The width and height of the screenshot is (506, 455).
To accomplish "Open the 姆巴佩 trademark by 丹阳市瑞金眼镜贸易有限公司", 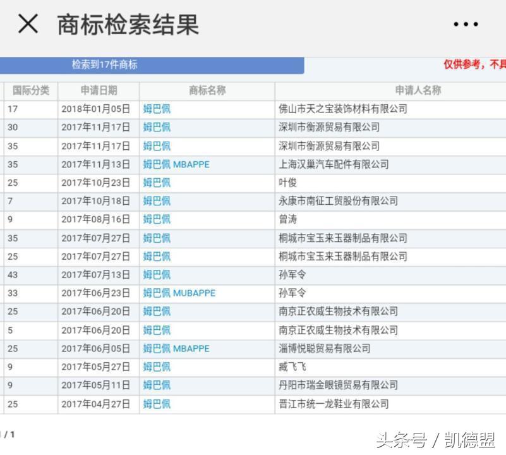I will pyautogui.click(x=157, y=385).
